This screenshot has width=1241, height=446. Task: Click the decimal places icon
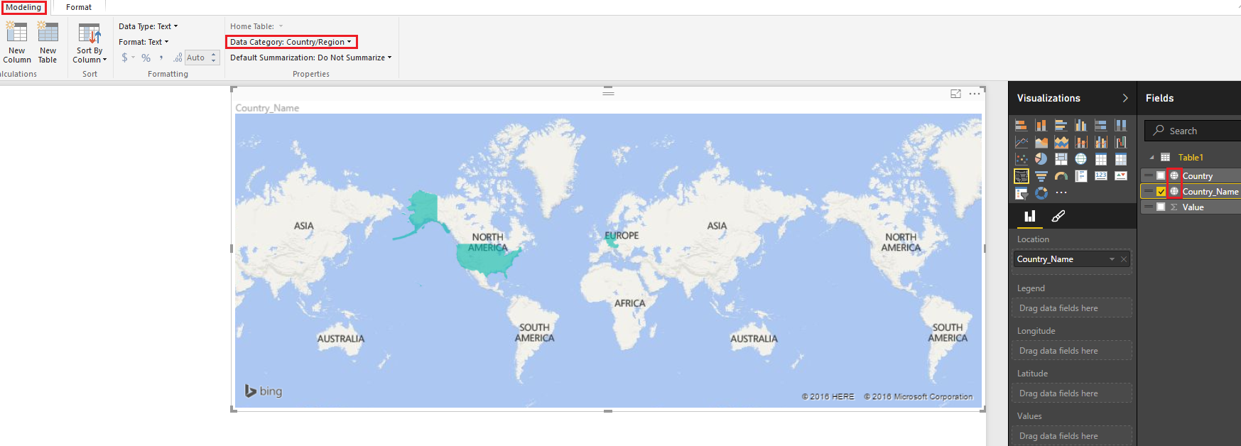178,58
